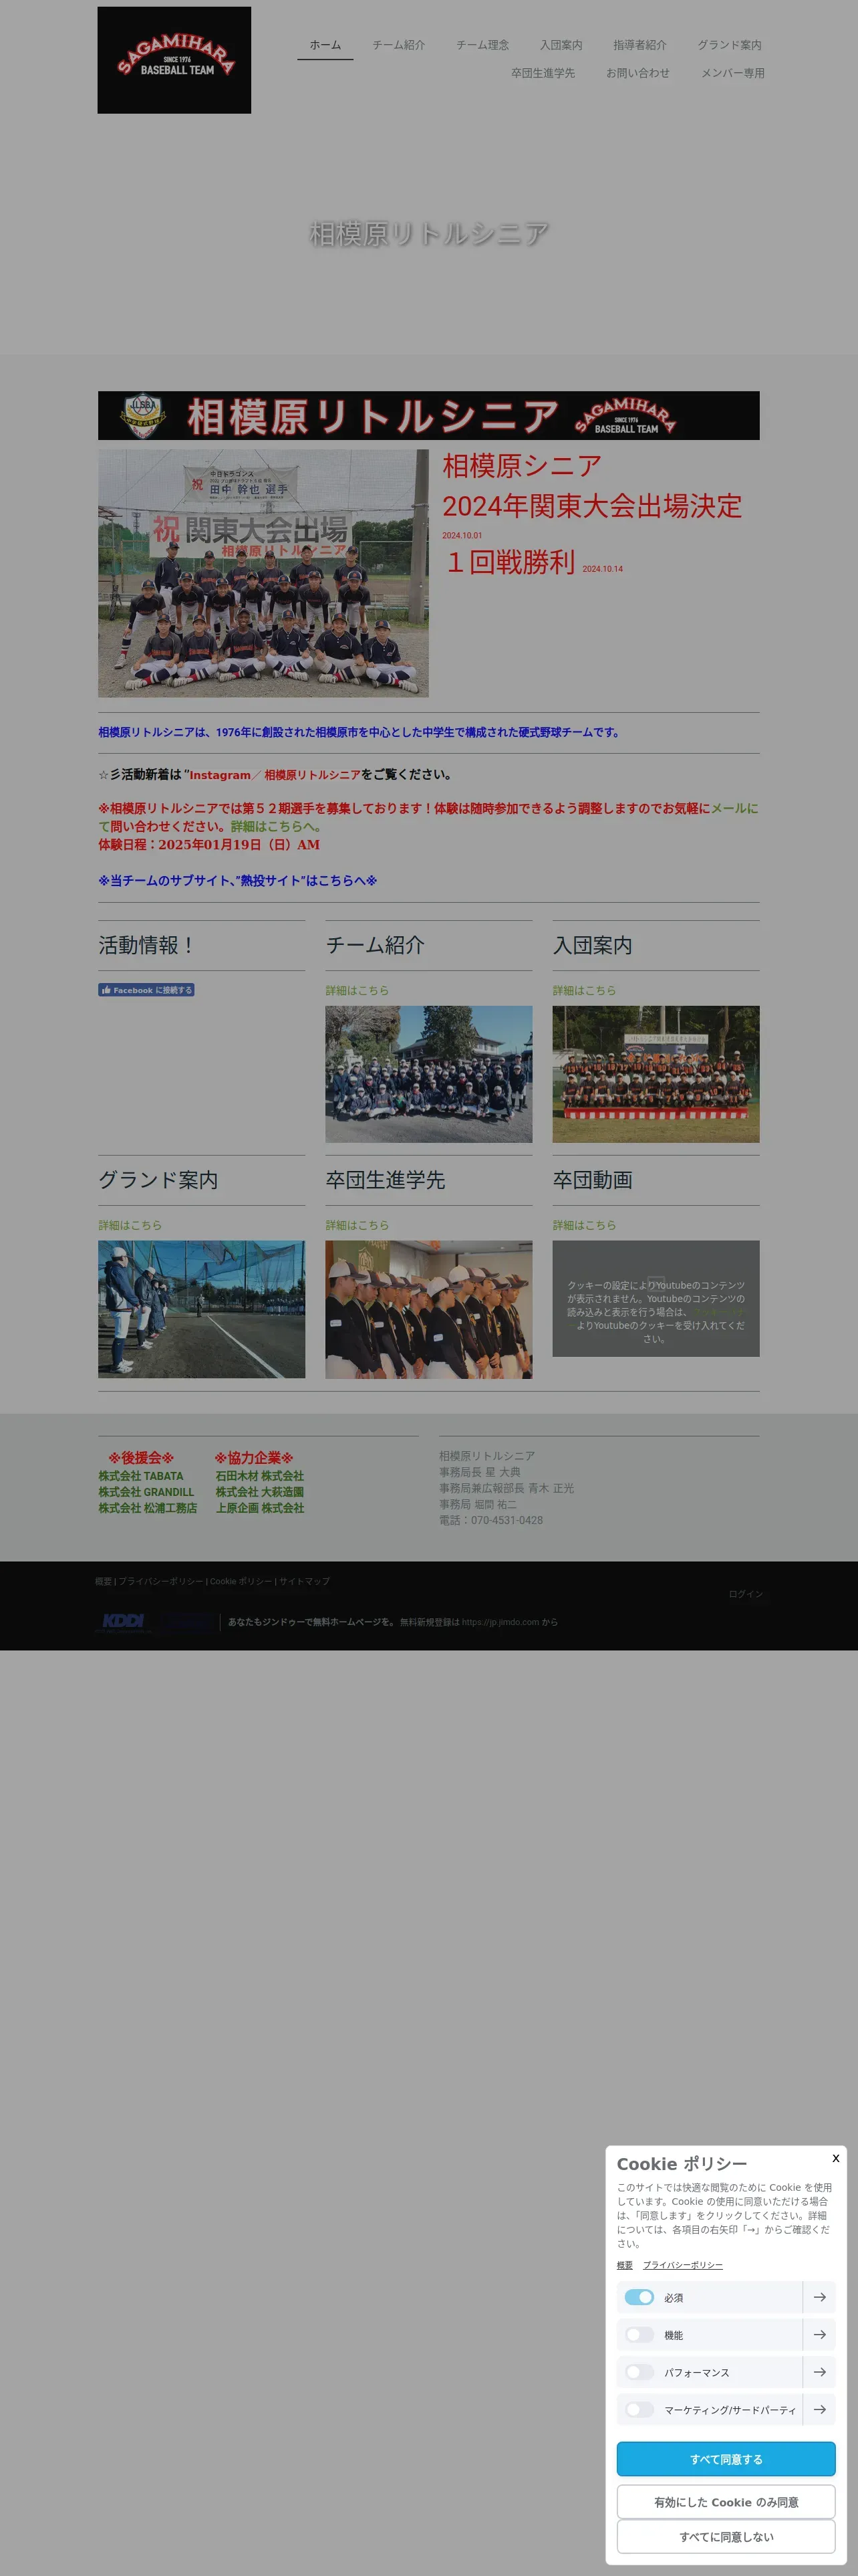Open the チーム紹介 menu item
The image size is (858, 2576).
[x=398, y=45]
